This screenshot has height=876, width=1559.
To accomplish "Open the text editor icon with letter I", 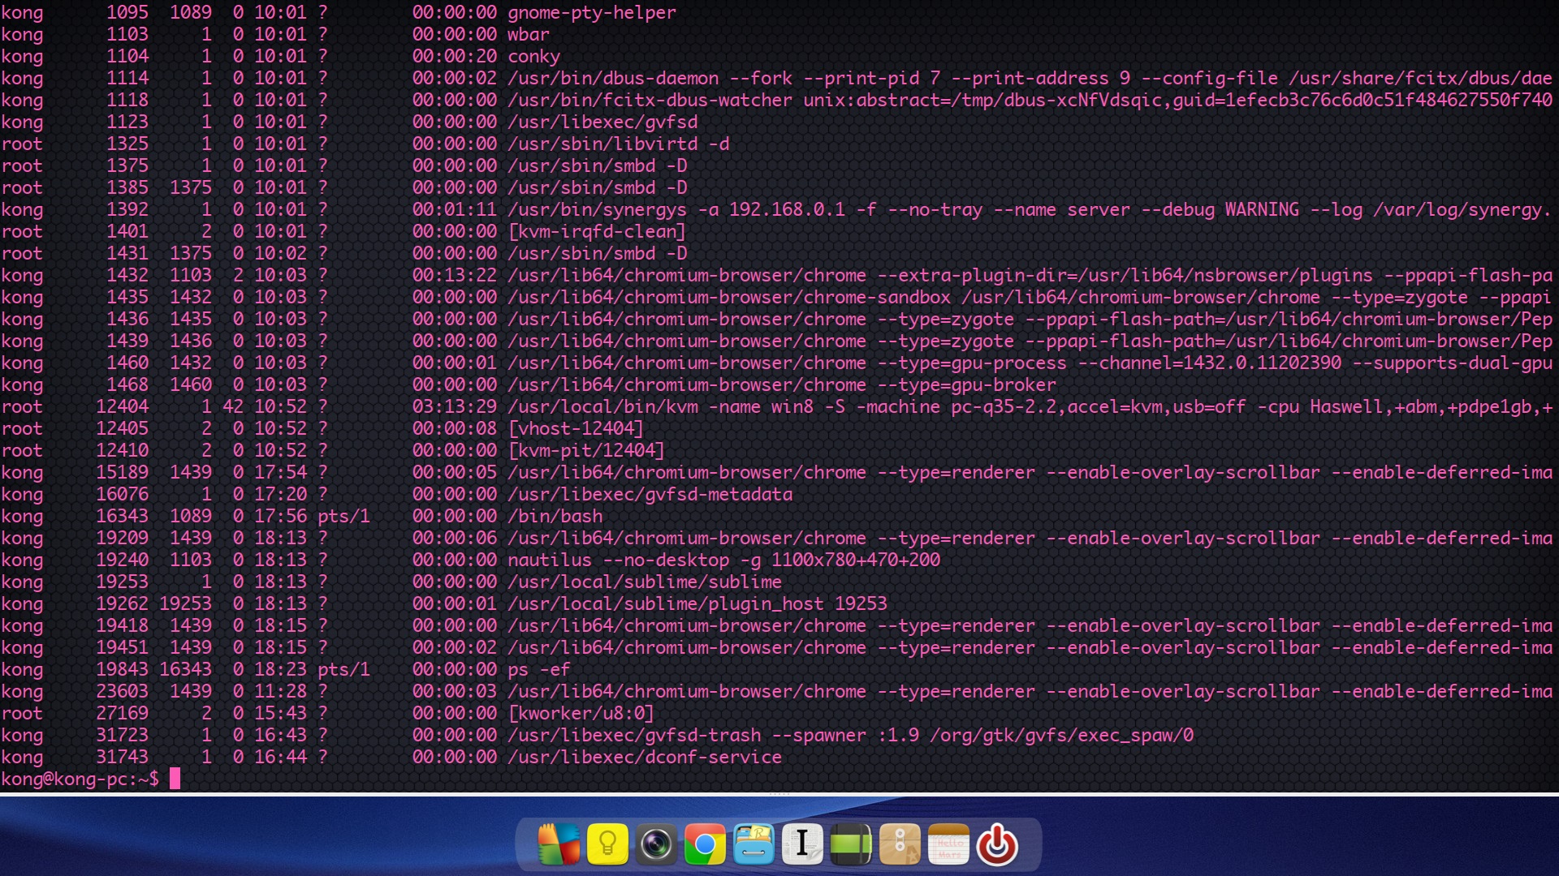I will pos(802,844).
